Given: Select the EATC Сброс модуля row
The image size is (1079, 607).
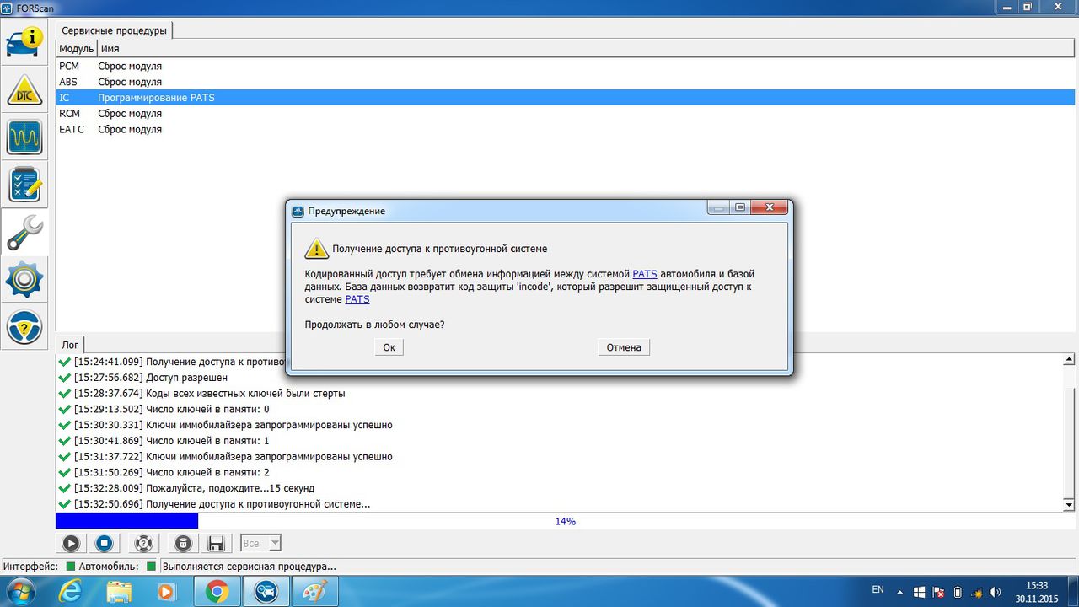Looking at the screenshot, I should click(566, 129).
